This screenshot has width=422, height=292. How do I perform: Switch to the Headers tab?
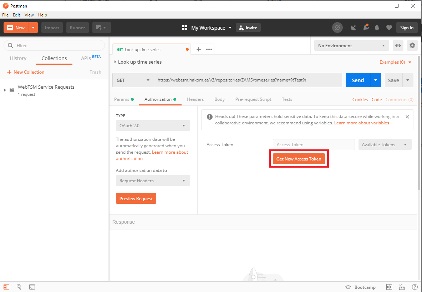pyautogui.click(x=195, y=99)
